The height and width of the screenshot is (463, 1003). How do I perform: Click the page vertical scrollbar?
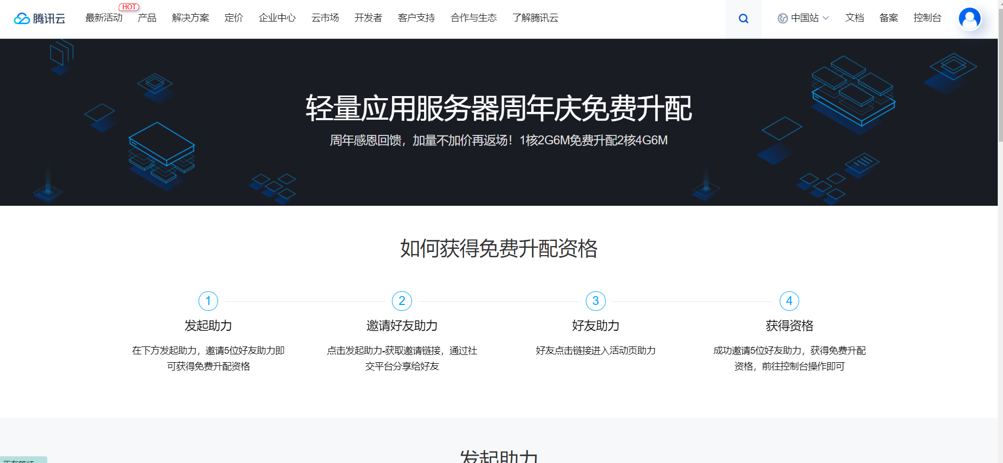pyautogui.click(x=1000, y=73)
